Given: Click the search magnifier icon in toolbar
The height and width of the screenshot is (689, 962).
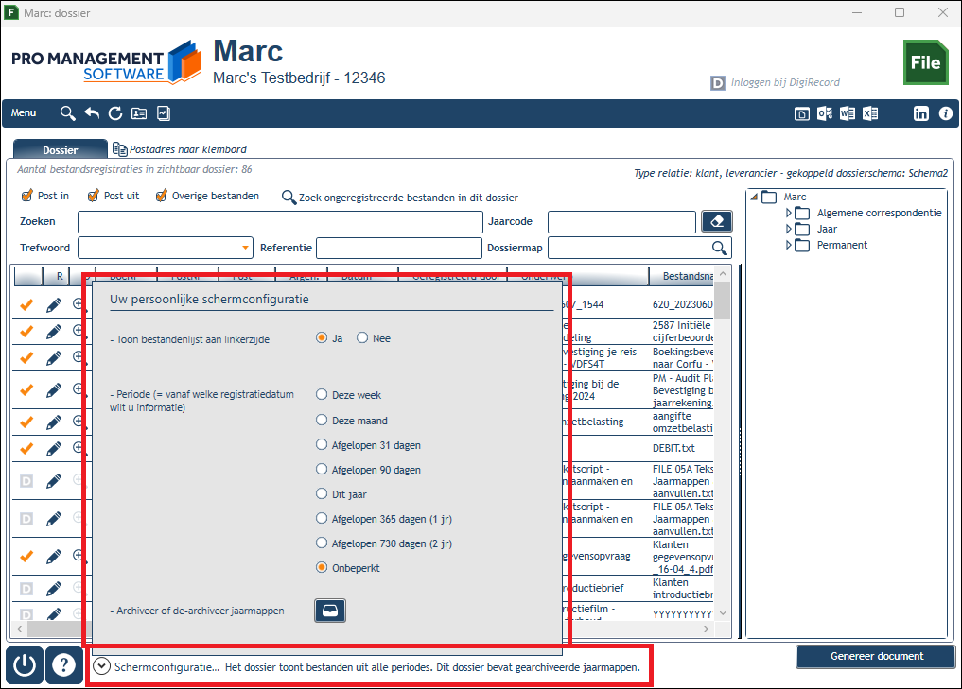Looking at the screenshot, I should pyautogui.click(x=67, y=113).
